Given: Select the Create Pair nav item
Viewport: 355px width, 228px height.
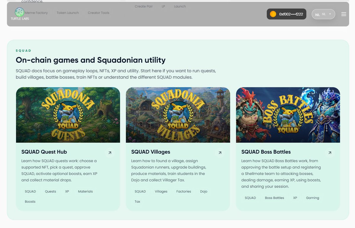Looking at the screenshot, I should [144, 6].
